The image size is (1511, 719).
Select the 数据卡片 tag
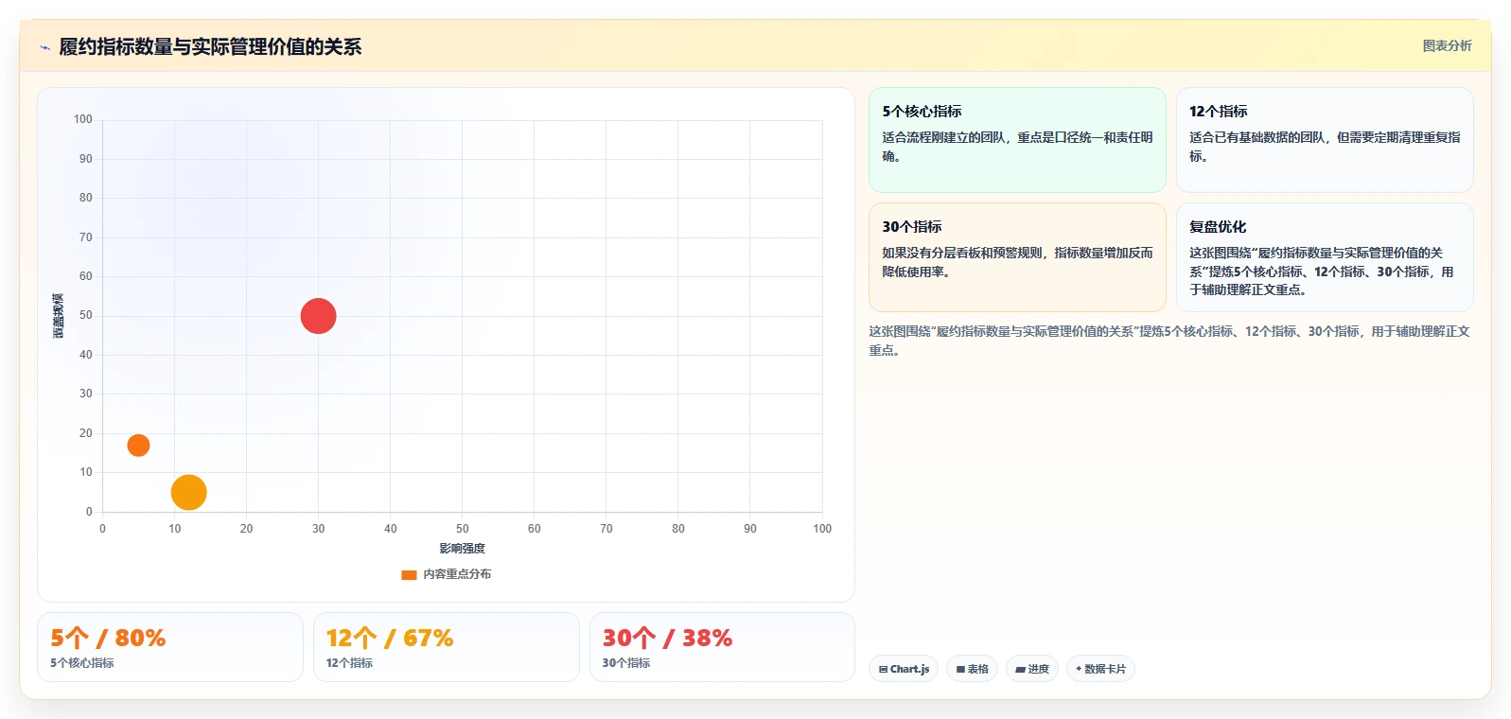1100,669
